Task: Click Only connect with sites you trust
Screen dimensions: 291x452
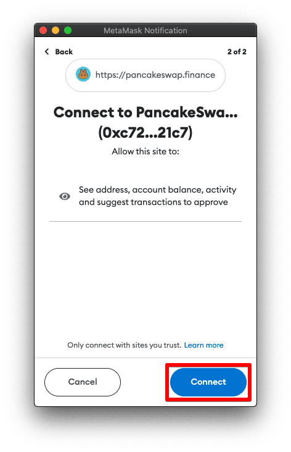Action: tap(125, 345)
